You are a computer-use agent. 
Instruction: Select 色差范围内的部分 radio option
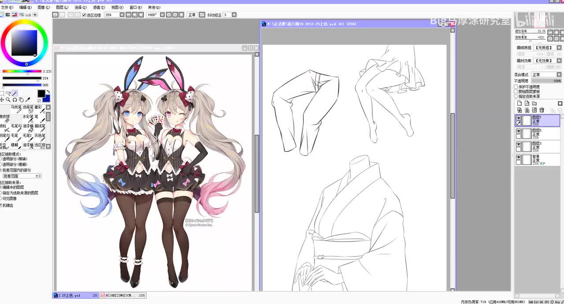point(1,170)
